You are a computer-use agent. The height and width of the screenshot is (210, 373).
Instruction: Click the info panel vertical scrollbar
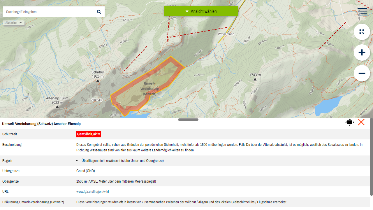tap(371, 157)
